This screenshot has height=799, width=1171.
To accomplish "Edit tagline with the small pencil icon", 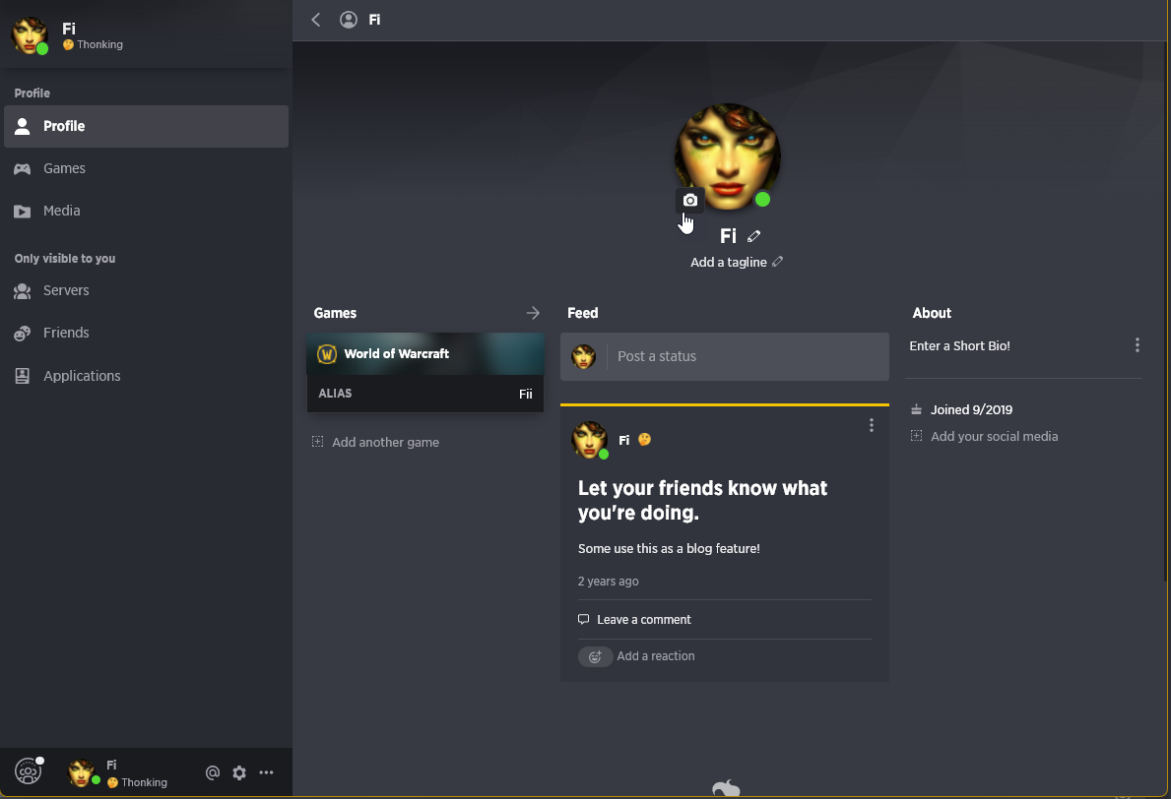I will click(777, 261).
